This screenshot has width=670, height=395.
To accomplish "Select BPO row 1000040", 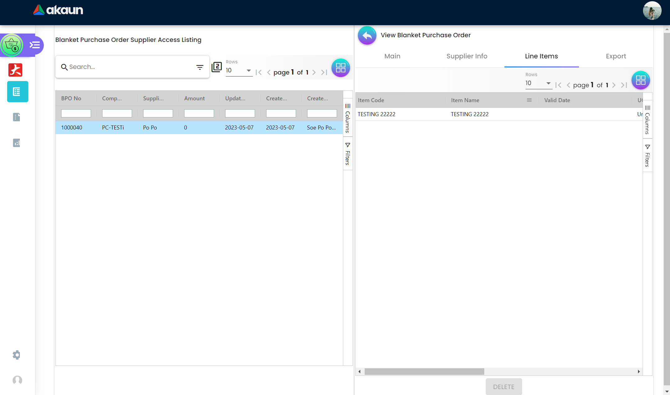I will pyautogui.click(x=199, y=128).
